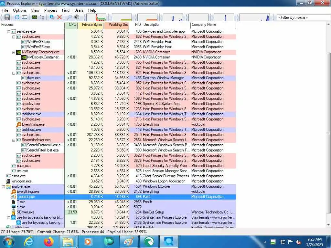Click the e.exe process icon
The image size is (331, 248).
coord(14,207)
